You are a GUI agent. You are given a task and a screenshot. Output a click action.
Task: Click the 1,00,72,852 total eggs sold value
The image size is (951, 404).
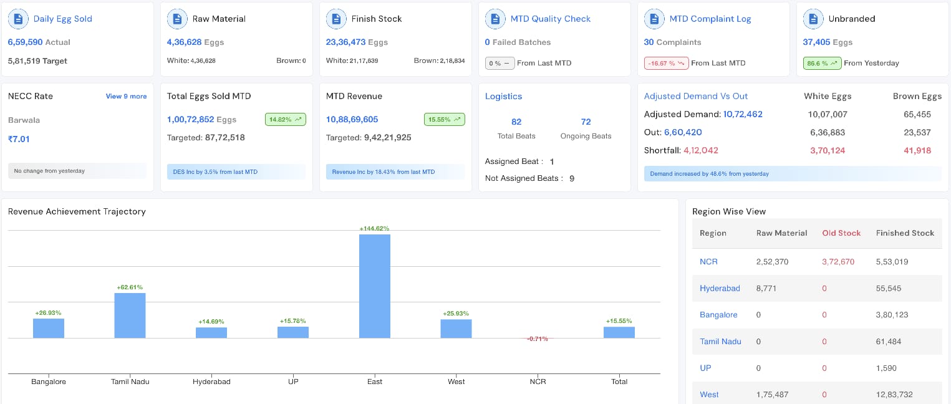(x=190, y=119)
